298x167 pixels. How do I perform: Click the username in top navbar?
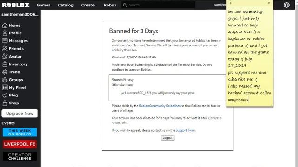coord(220,5)
